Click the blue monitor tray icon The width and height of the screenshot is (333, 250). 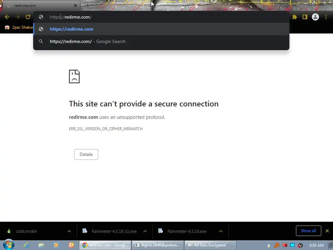[292, 245]
